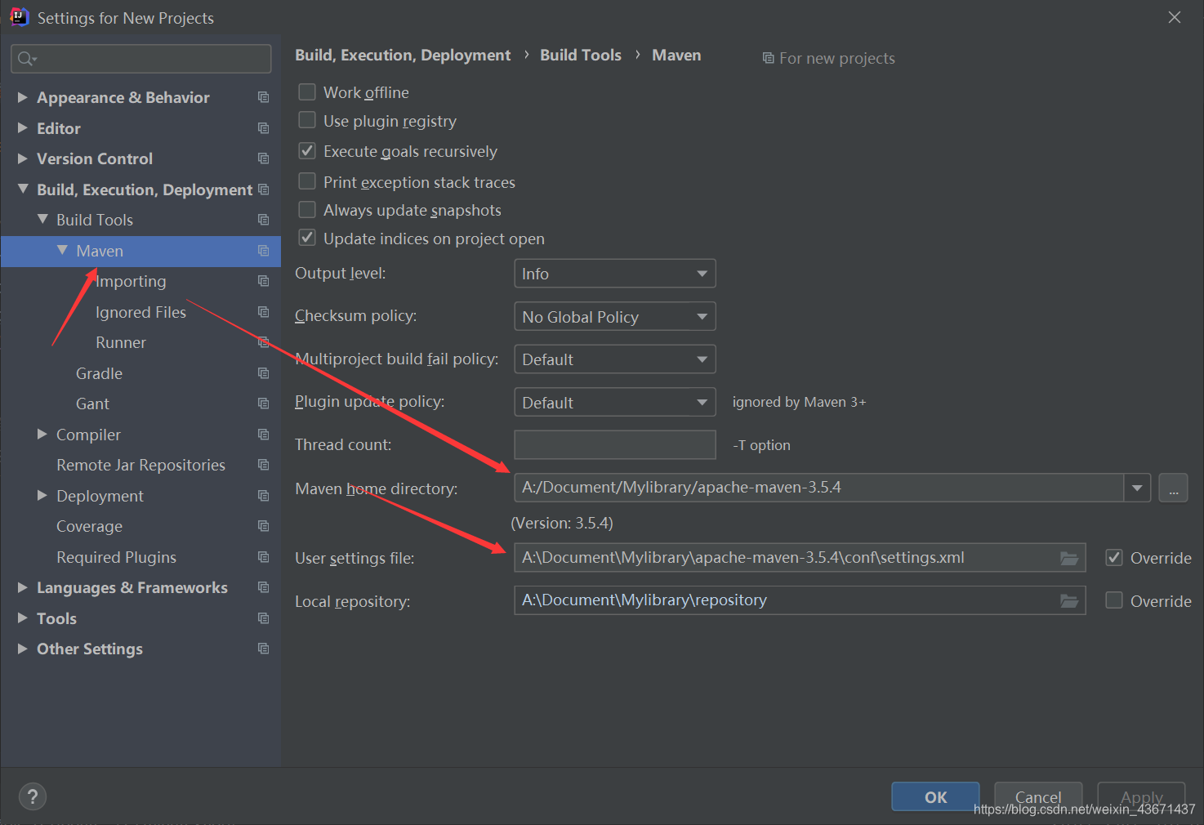The height and width of the screenshot is (825, 1204).
Task: Open Multiproject build fail policy dropdown
Action: (615, 359)
